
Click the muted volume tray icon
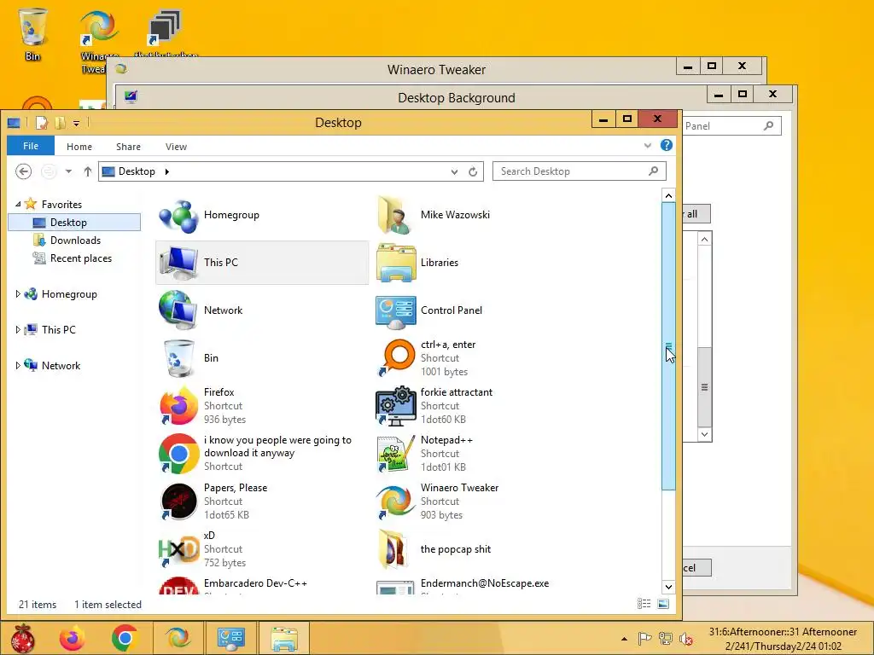click(685, 639)
